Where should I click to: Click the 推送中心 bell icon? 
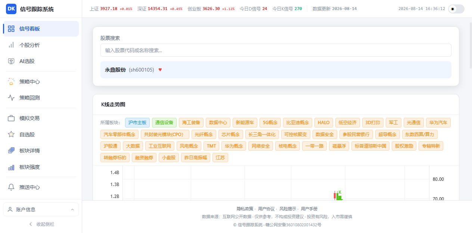11,187
